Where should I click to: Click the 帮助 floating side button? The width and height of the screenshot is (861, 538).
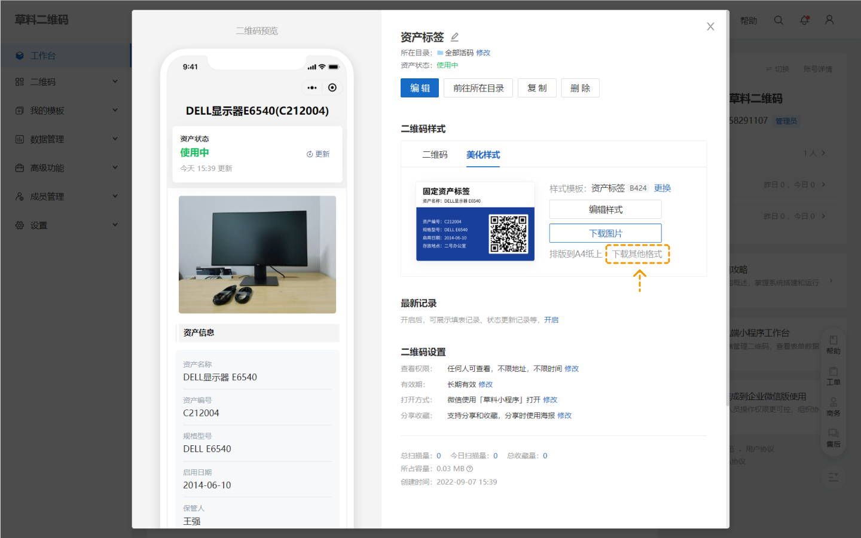pyautogui.click(x=833, y=345)
